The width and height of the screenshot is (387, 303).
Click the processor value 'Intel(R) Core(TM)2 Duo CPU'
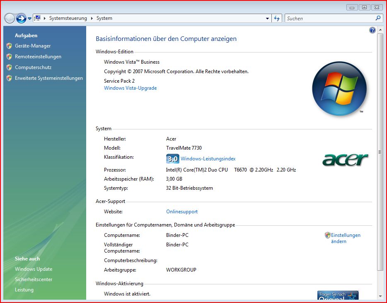tap(197, 170)
